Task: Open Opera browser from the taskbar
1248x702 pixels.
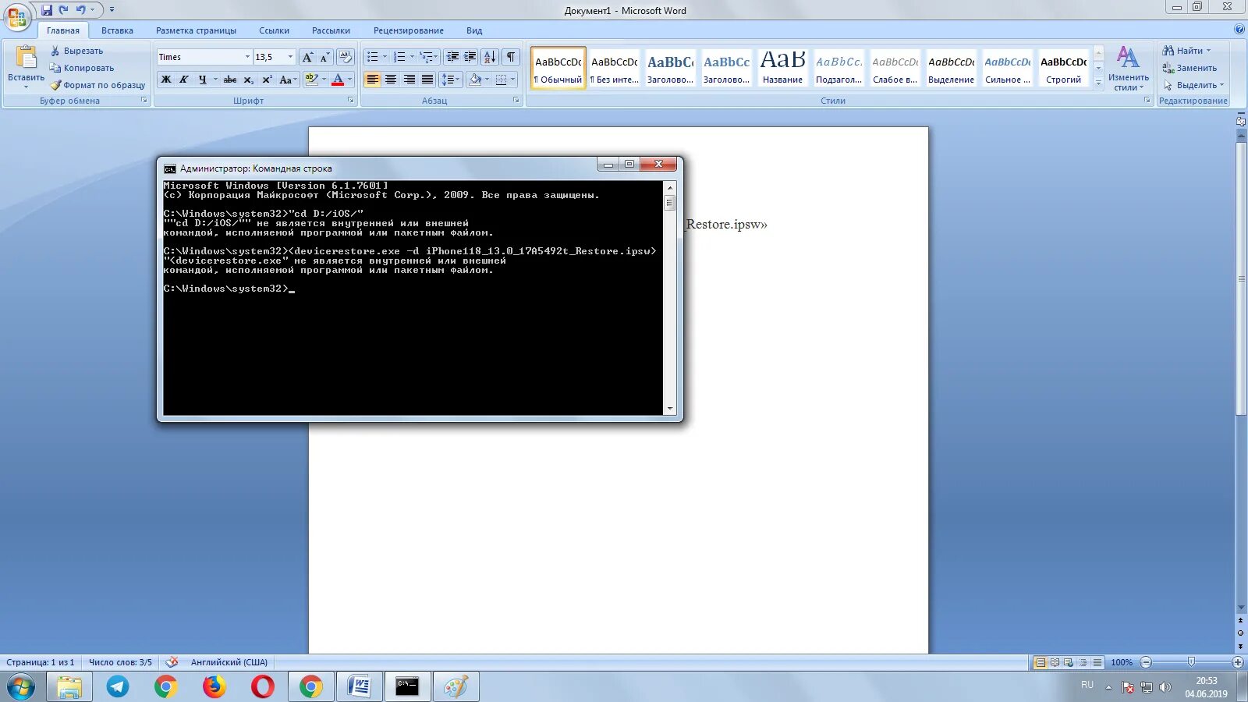Action: pyautogui.click(x=263, y=686)
